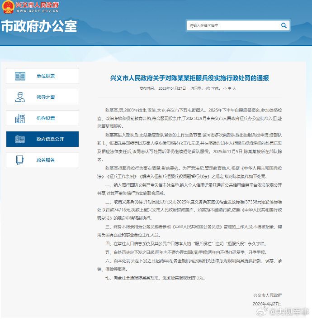Click the 市政府办公室 heading
The image size is (312, 319).
coord(39,26)
